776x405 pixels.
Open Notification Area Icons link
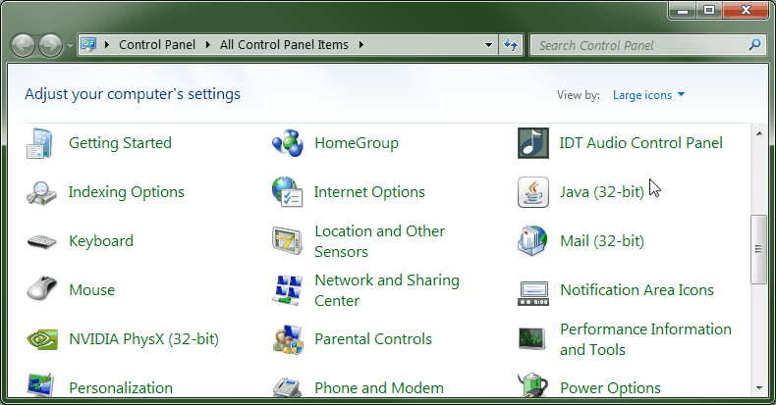pyautogui.click(x=637, y=290)
